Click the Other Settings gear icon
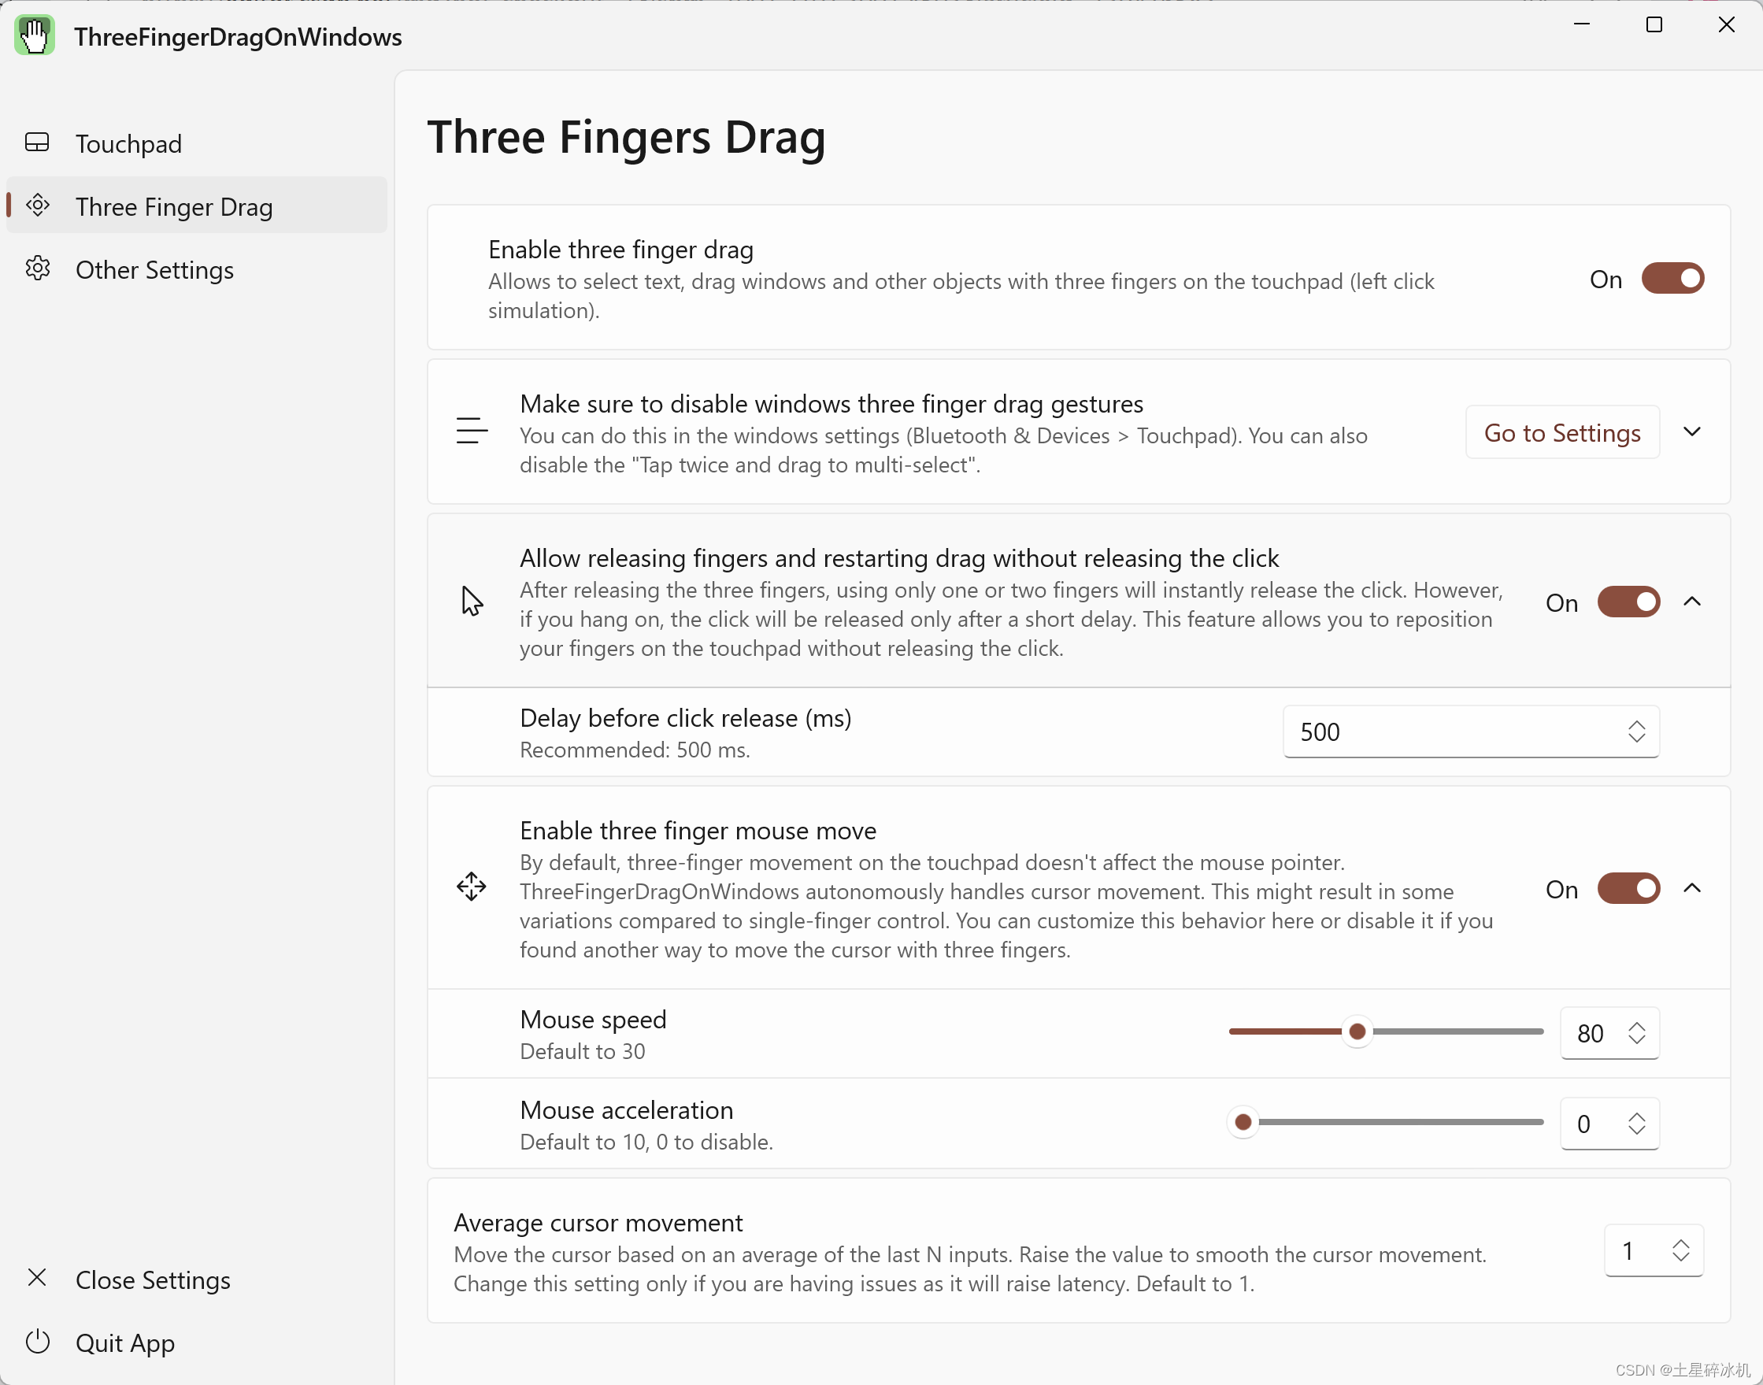 point(37,268)
